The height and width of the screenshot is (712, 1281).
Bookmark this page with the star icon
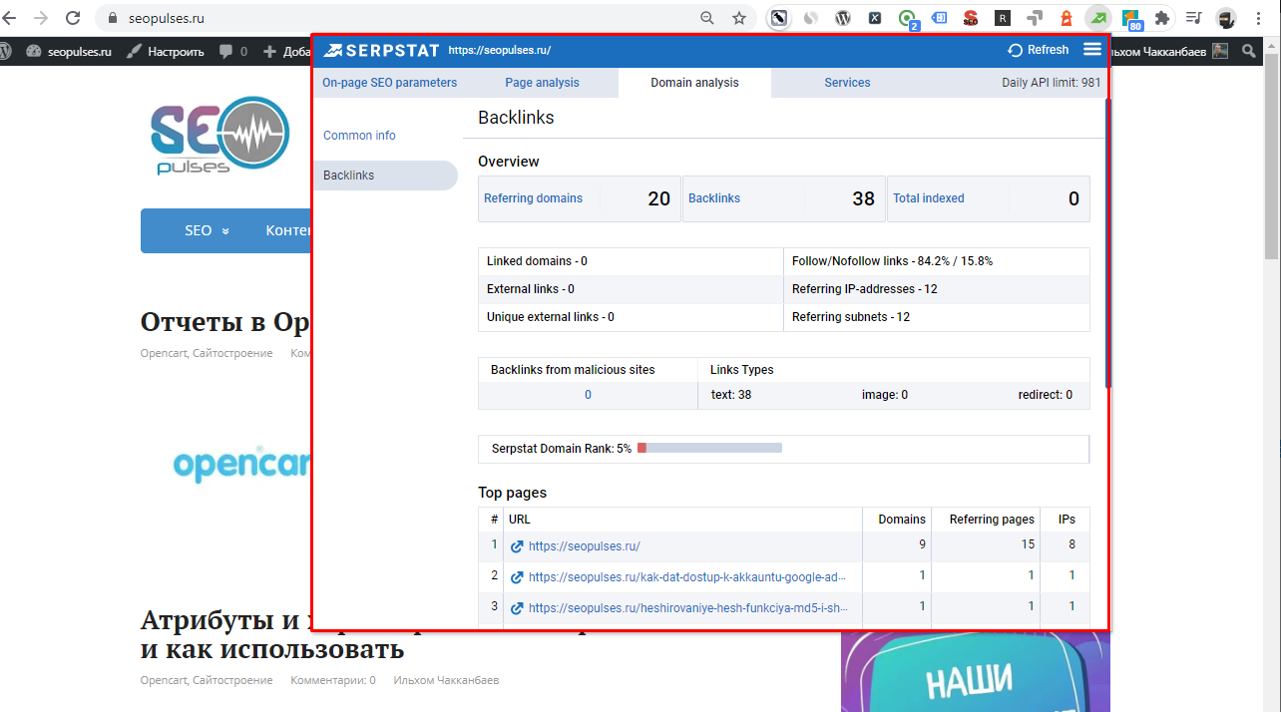[738, 18]
